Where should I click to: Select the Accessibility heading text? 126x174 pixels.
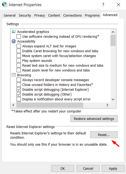coord(26,41)
